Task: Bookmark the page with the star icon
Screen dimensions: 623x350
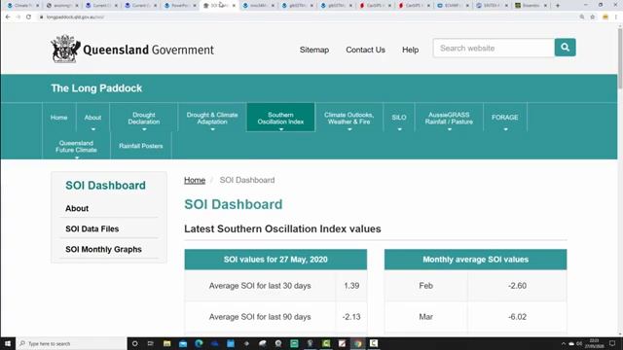Action: tap(593, 17)
